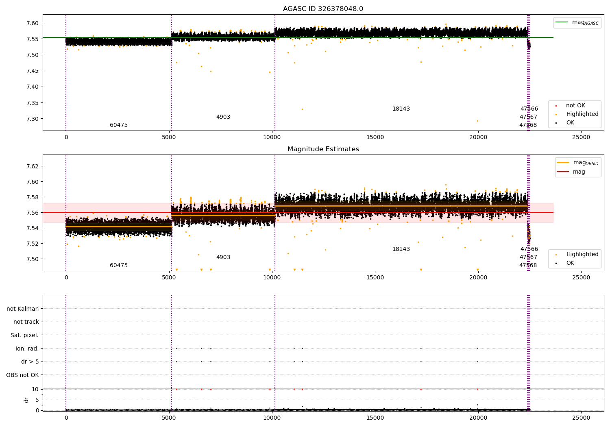Click x-tick 10000 under the Magnitude Estimates plot
This screenshot has width=610, height=427.
point(272,278)
